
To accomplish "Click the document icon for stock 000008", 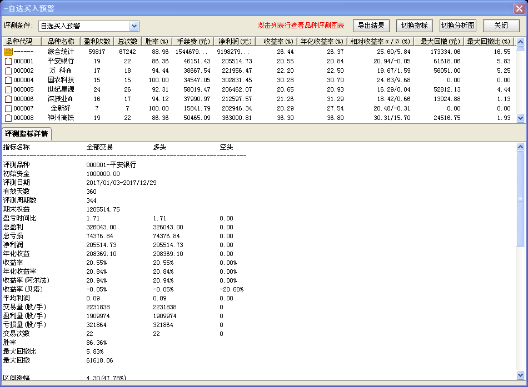I will 8,118.
